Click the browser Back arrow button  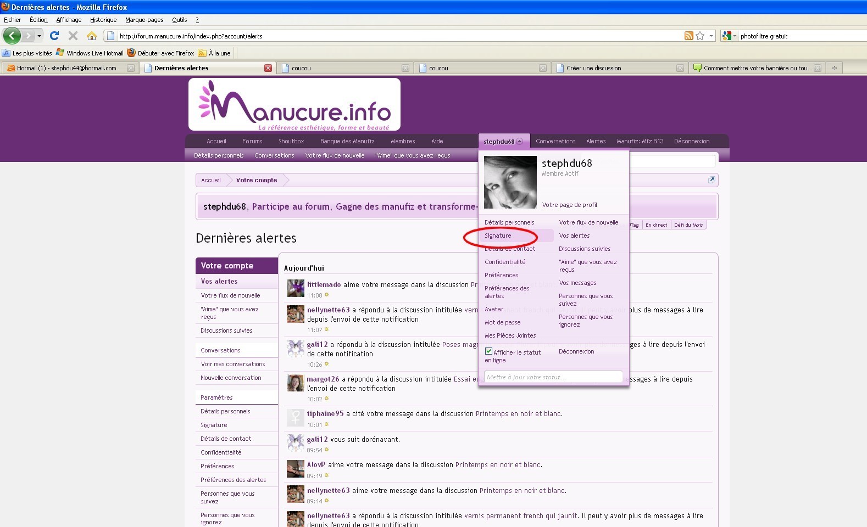pos(12,36)
